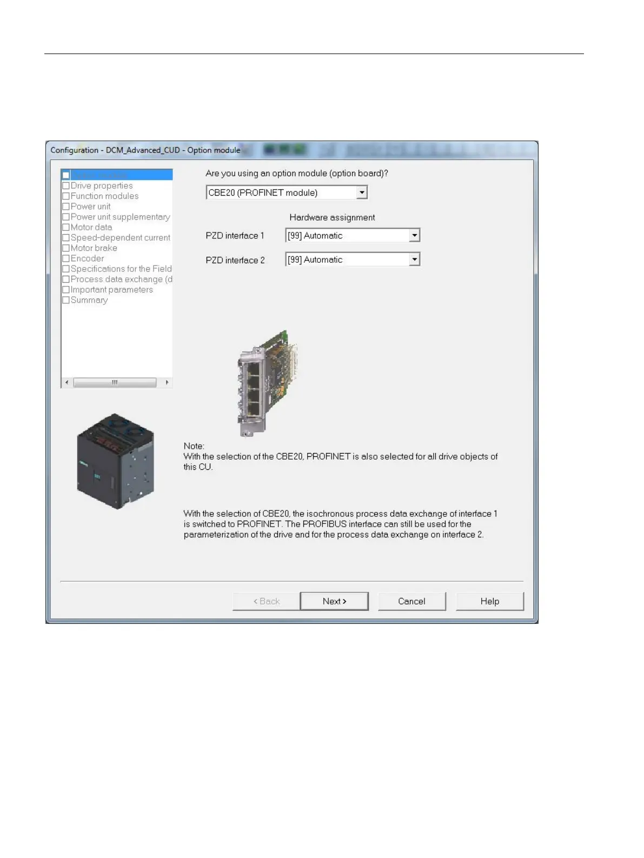Open PZD interface 1 dropdown arrow
The width and height of the screenshot is (644, 858).
pos(414,236)
